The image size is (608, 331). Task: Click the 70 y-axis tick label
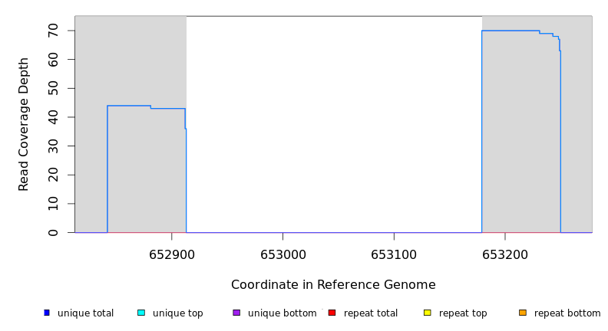[x=53, y=31]
